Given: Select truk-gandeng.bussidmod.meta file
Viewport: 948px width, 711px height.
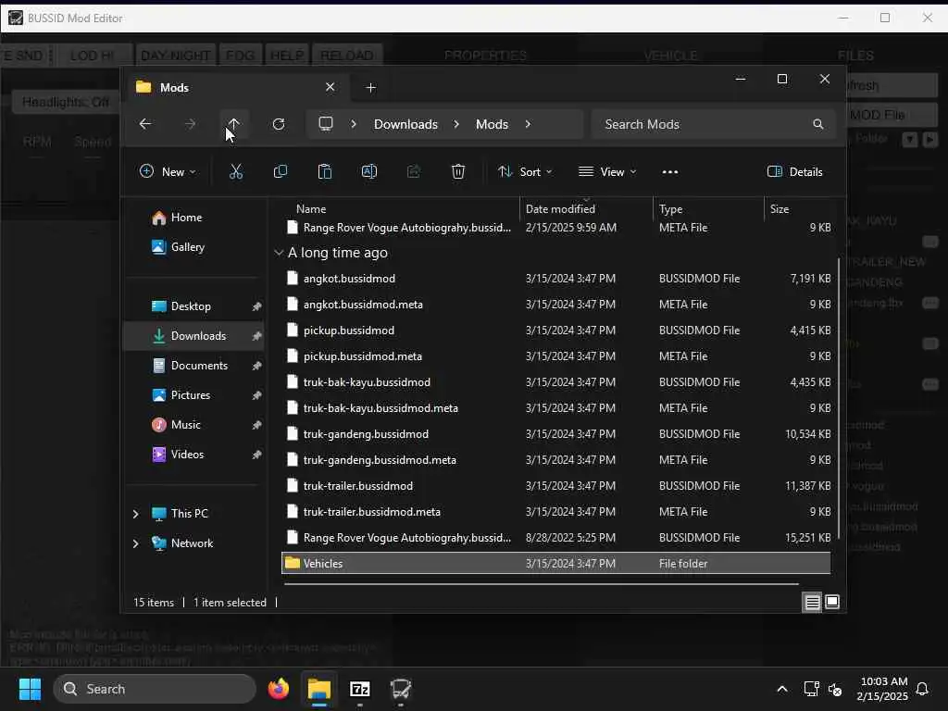Looking at the screenshot, I should click(556, 460).
